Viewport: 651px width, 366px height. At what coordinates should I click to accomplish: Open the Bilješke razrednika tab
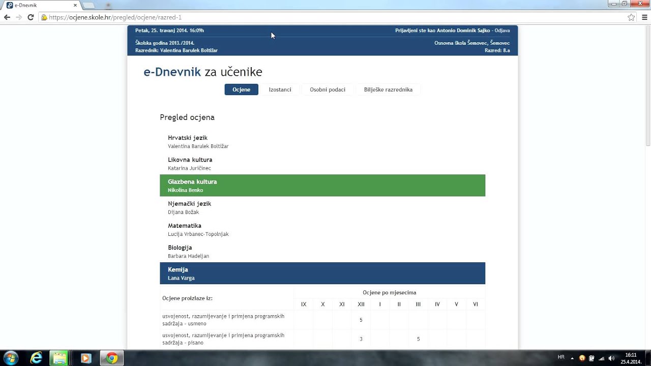(388, 89)
